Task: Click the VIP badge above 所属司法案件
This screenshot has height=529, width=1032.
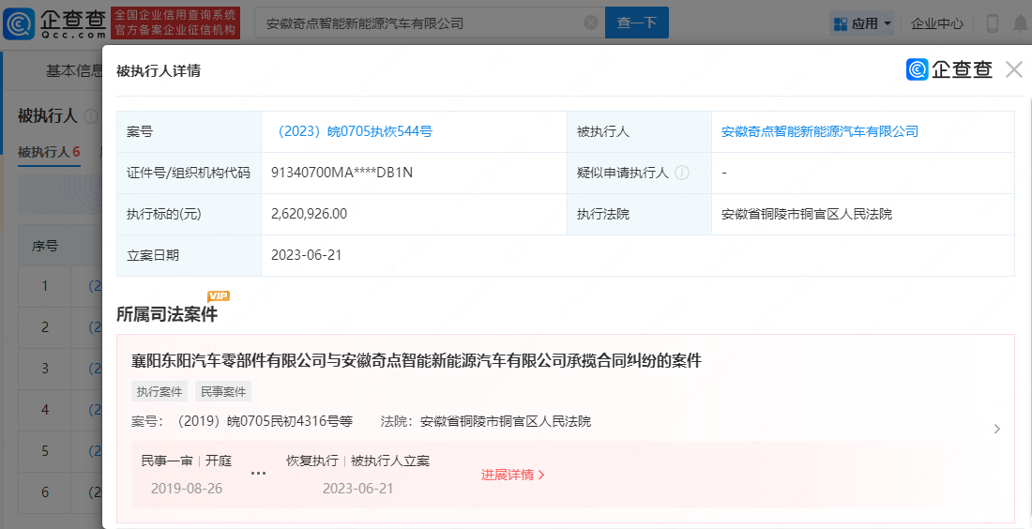Action: pyautogui.click(x=219, y=296)
